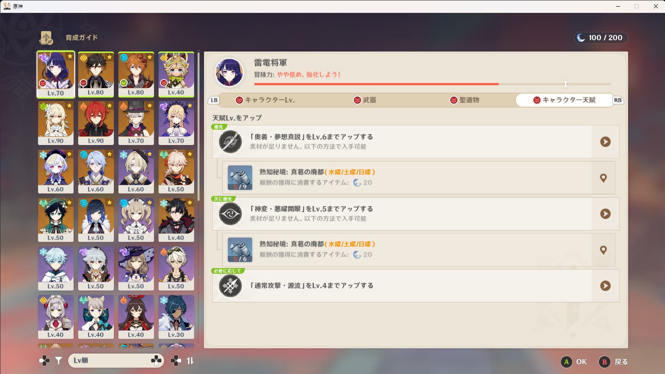665x374 pixels.
Task: Open location pin for second 真葛の廃都 domain
Action: click(x=603, y=250)
